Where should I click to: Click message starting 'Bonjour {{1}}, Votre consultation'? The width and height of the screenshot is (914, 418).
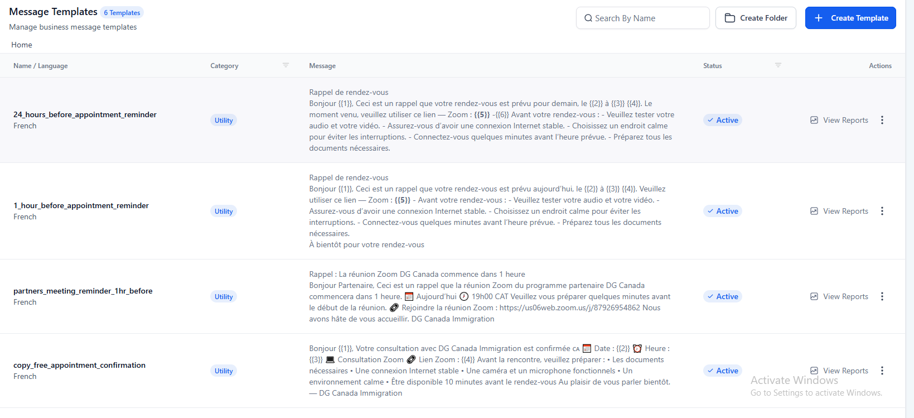point(490,371)
